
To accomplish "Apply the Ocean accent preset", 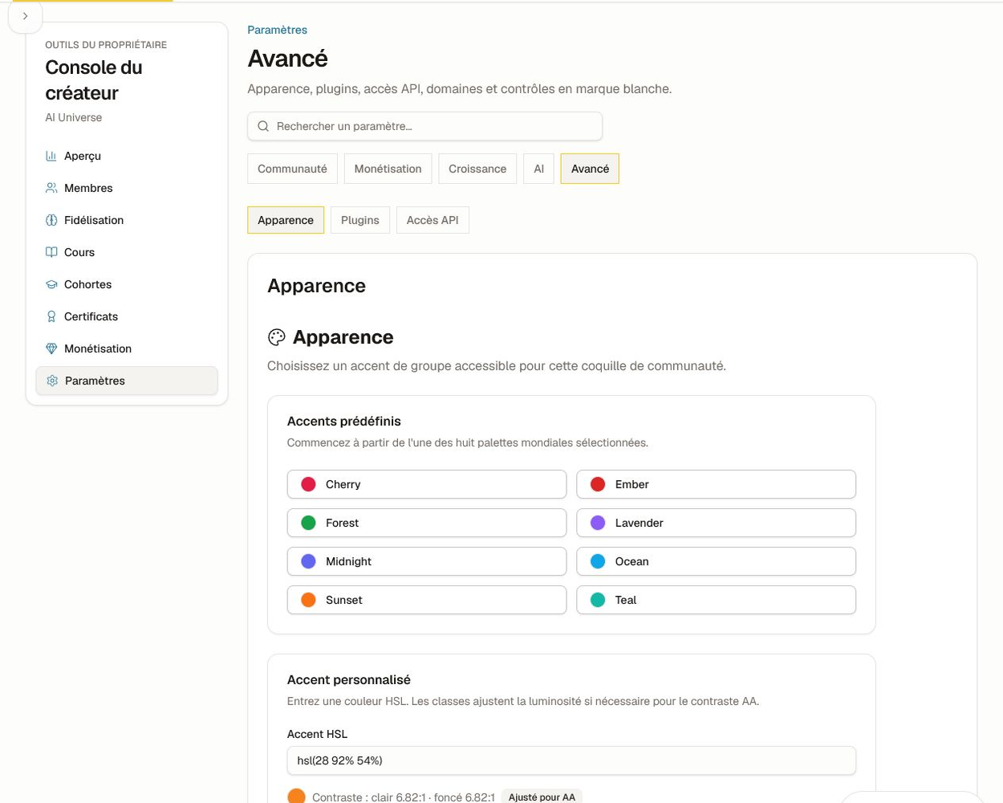I will pyautogui.click(x=716, y=561).
